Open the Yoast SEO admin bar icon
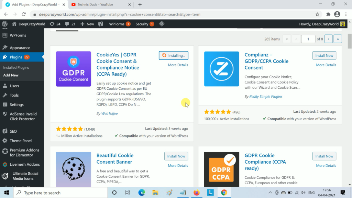352x198 pixels. pos(101,24)
